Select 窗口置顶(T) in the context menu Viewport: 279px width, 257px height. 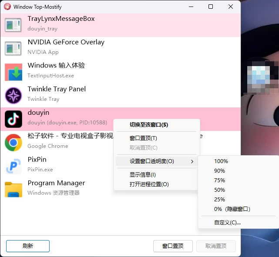[x=157, y=138]
